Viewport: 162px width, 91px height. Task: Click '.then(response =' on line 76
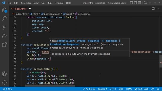click(x=38, y=59)
